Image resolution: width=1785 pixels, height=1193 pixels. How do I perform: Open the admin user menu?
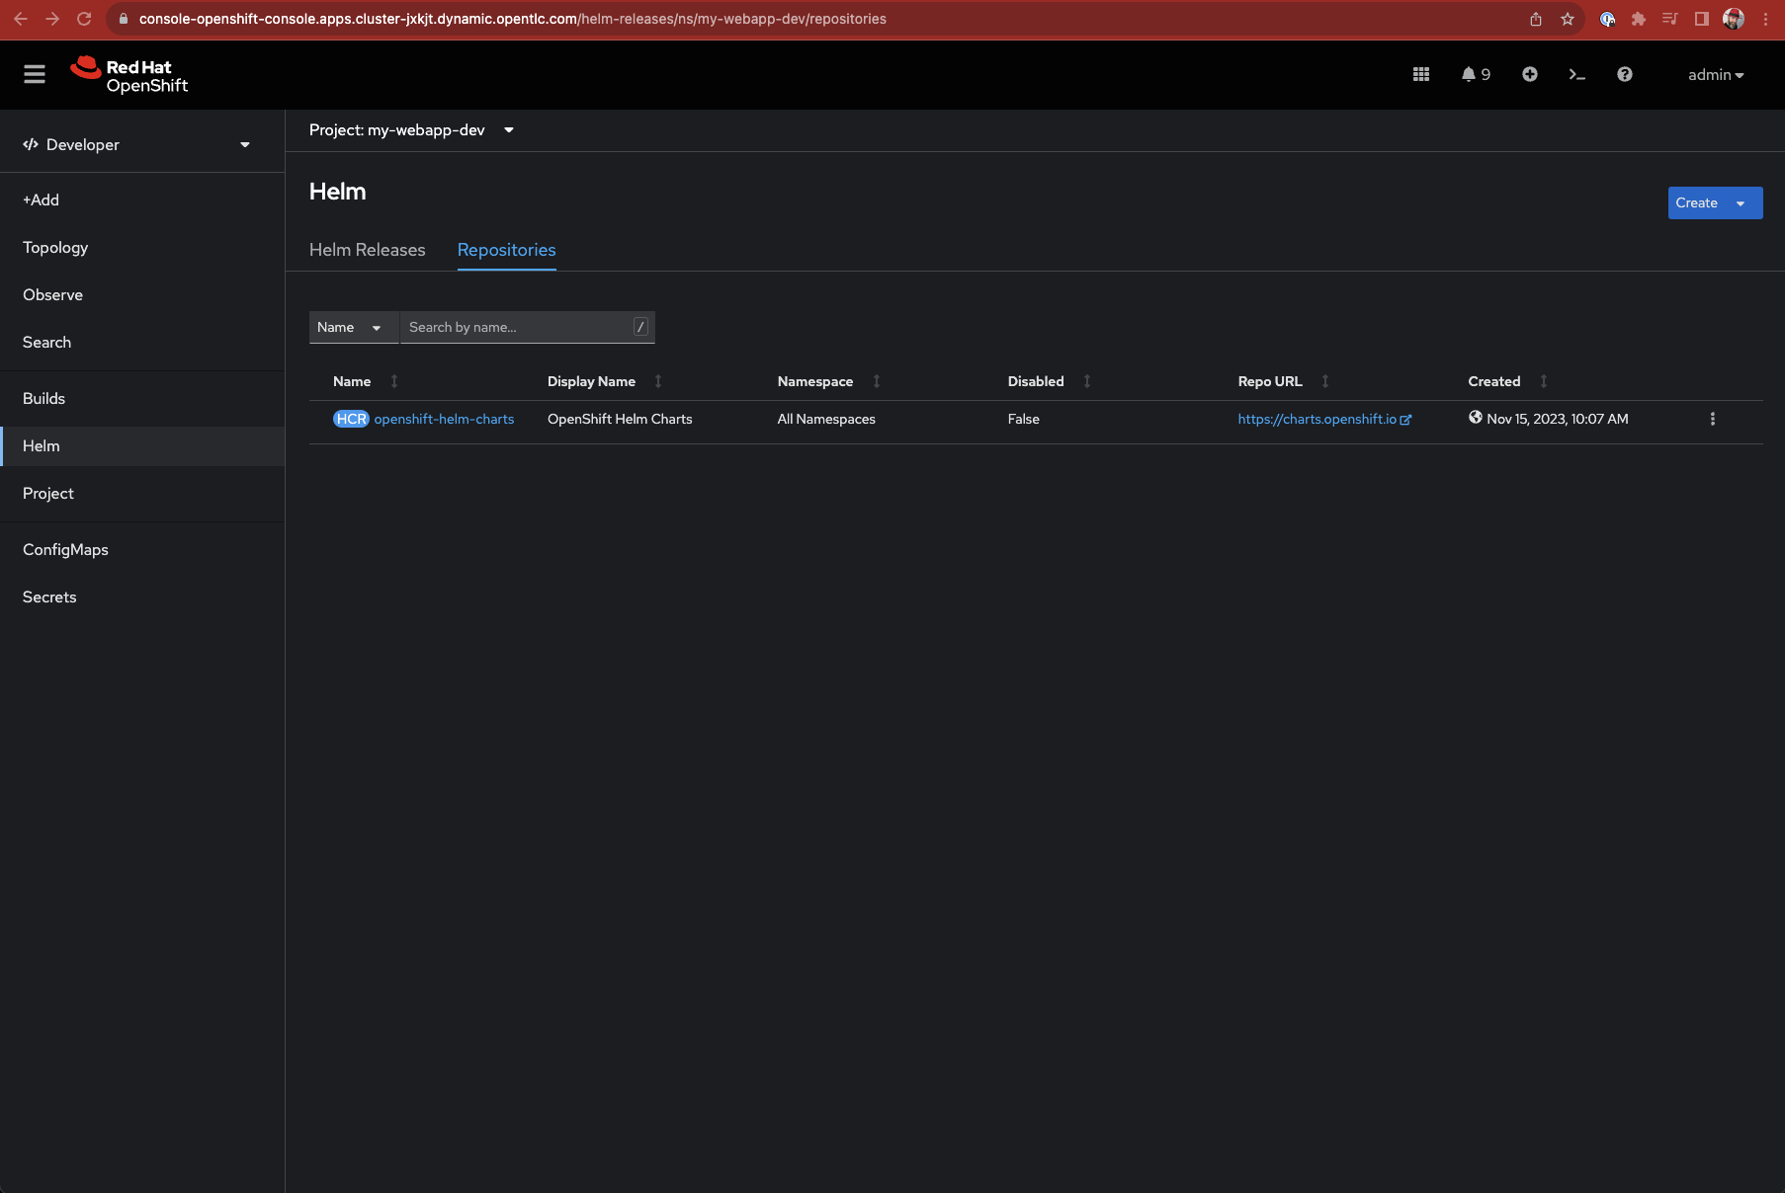(1717, 74)
